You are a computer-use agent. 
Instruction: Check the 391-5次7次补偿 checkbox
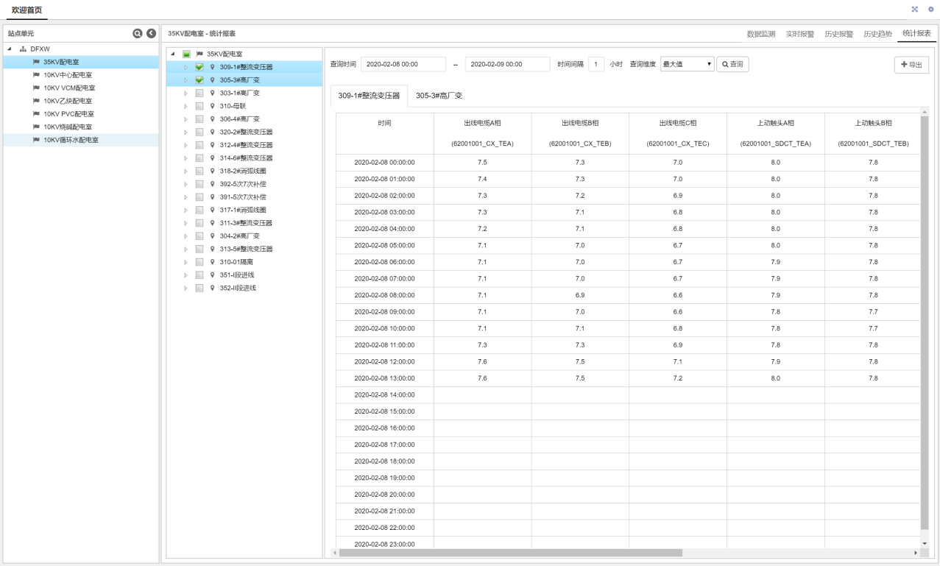click(199, 197)
